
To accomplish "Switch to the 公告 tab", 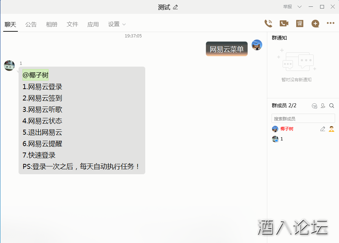I will click(x=31, y=24).
